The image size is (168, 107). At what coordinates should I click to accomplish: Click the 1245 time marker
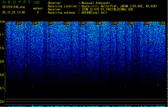82,23
